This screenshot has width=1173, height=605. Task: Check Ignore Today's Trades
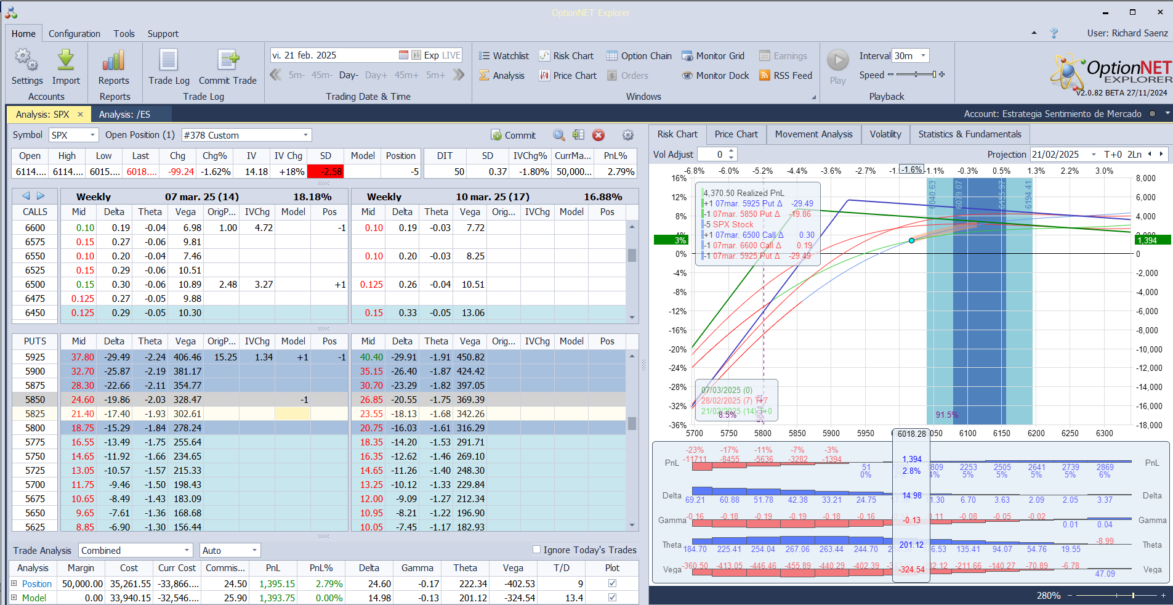pyautogui.click(x=536, y=550)
